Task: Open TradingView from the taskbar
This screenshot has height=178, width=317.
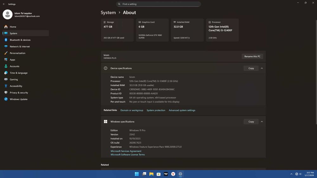Action: click(x=166, y=174)
